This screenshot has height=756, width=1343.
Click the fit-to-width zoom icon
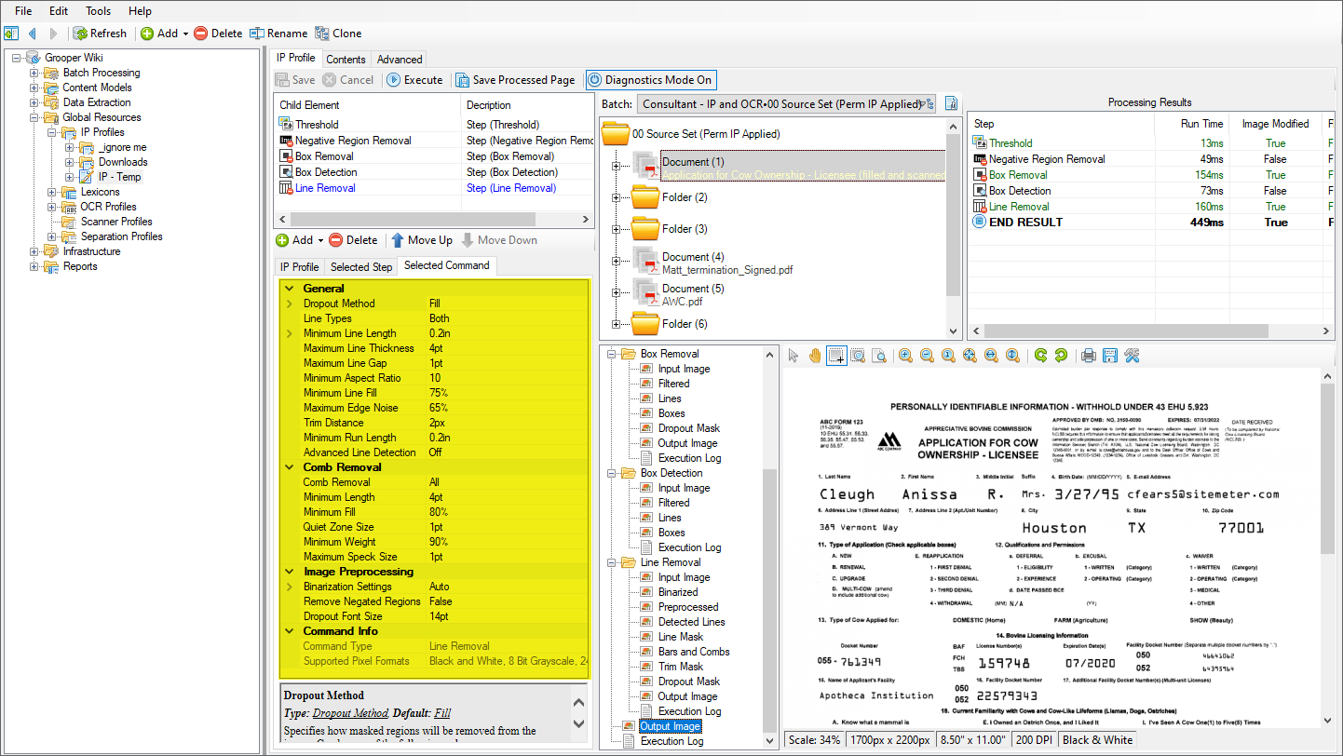pos(991,356)
